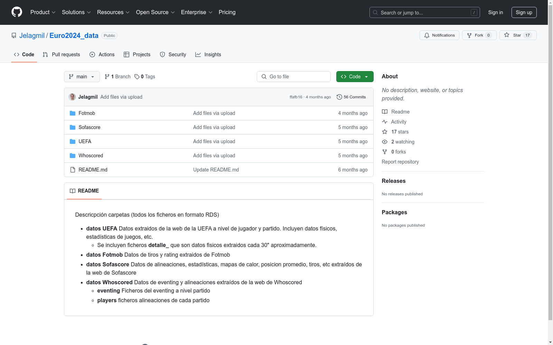
Task: Click the GitHub logo icon
Action: pyautogui.click(x=17, y=12)
